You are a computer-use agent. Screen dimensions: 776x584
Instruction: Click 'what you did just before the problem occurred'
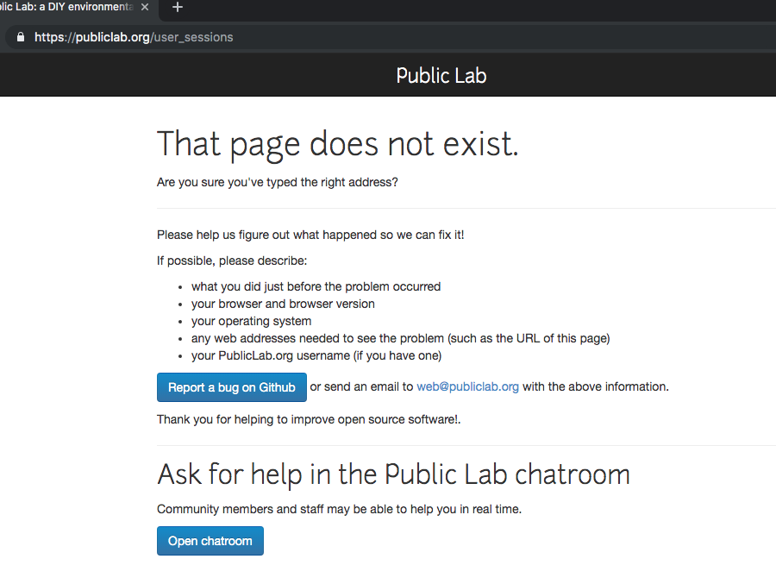click(316, 286)
